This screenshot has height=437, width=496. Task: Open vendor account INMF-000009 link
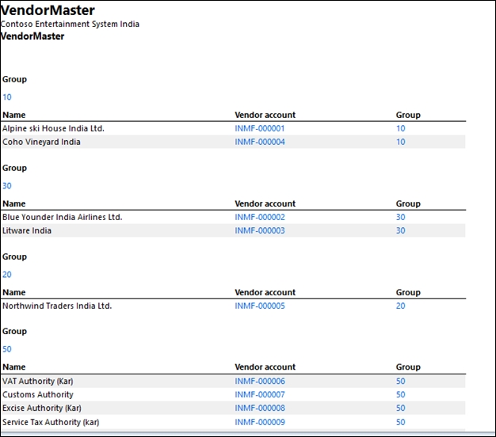pyautogui.click(x=260, y=422)
